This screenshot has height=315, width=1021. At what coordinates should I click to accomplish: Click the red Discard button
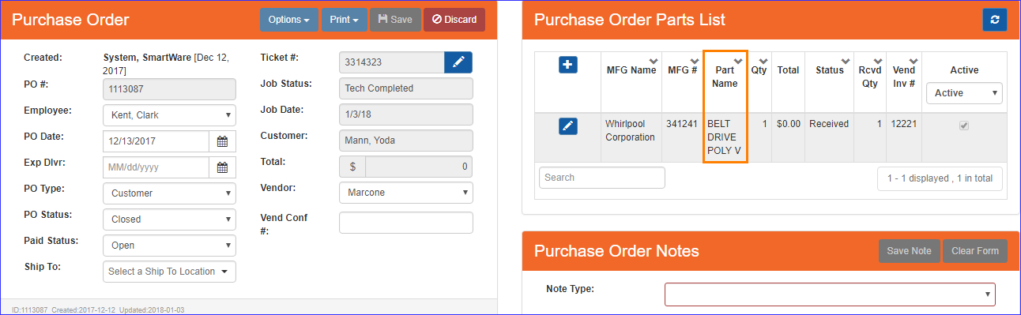point(454,20)
